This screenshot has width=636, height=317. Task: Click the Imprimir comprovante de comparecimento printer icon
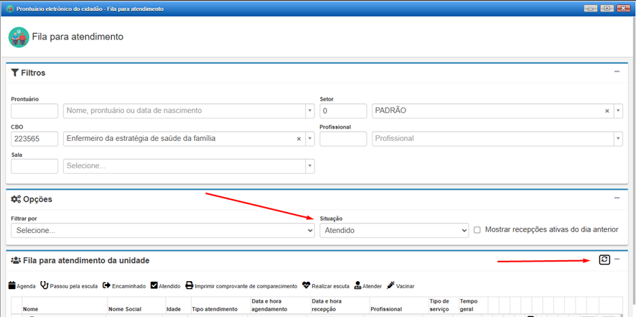click(190, 285)
